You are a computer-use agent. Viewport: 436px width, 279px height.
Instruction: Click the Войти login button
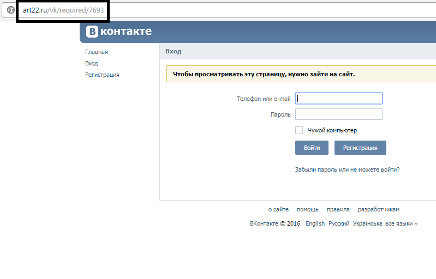pyautogui.click(x=312, y=148)
